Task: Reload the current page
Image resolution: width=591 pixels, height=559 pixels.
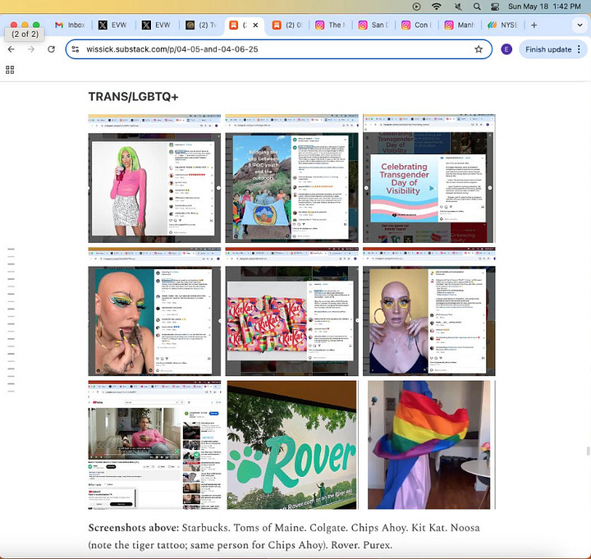Action: [x=51, y=49]
